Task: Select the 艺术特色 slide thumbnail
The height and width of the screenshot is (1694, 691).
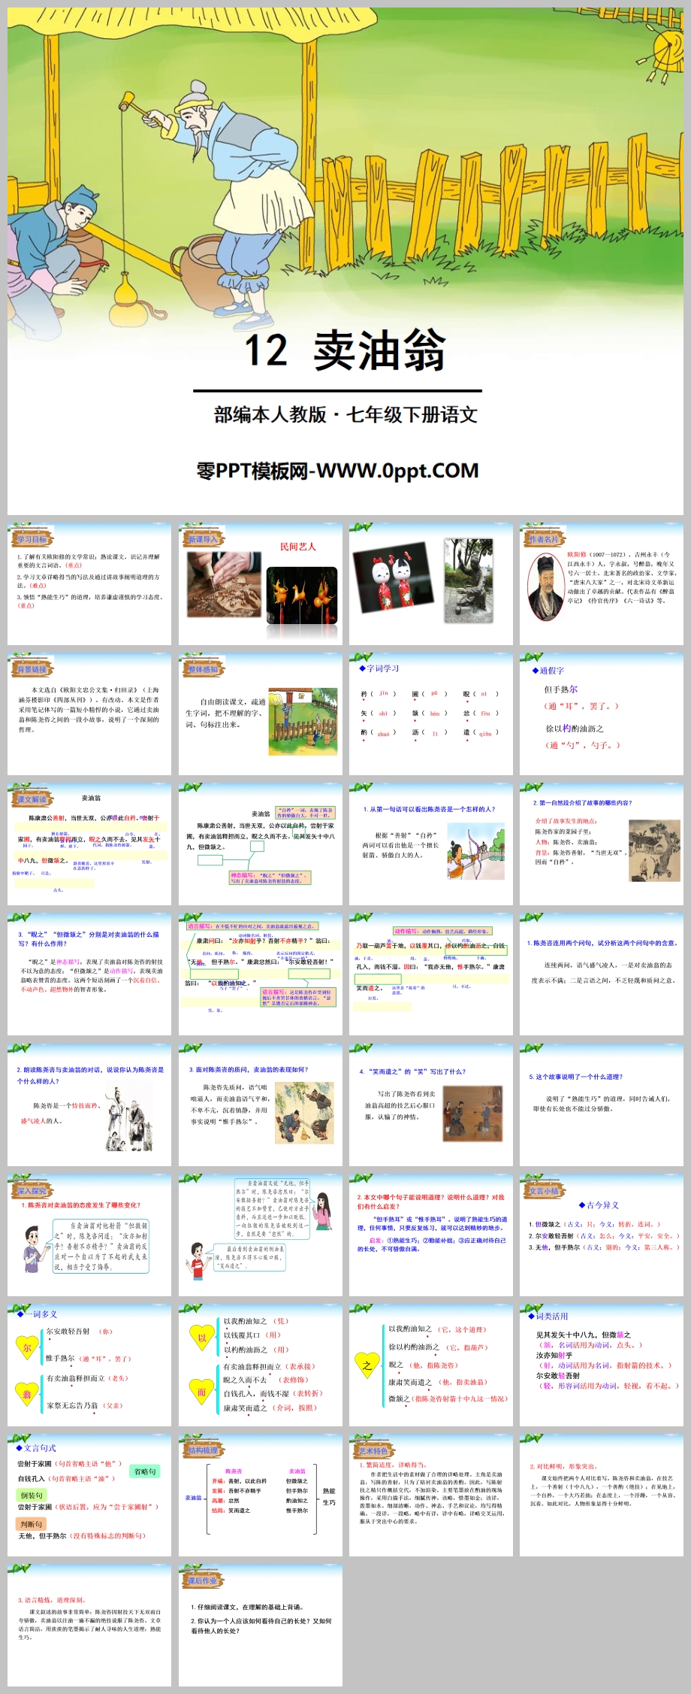Action: tap(431, 1495)
